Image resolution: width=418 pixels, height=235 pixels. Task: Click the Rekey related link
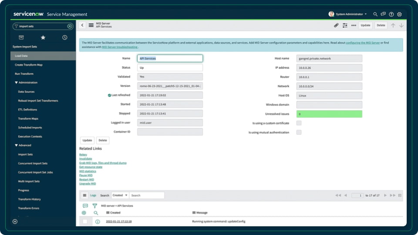(x=83, y=154)
